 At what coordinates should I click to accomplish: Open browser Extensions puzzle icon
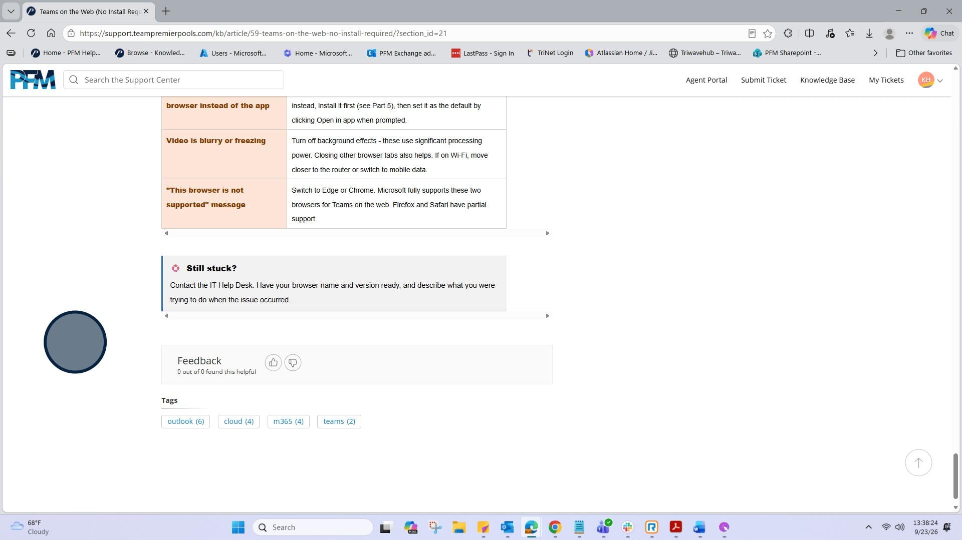788,33
